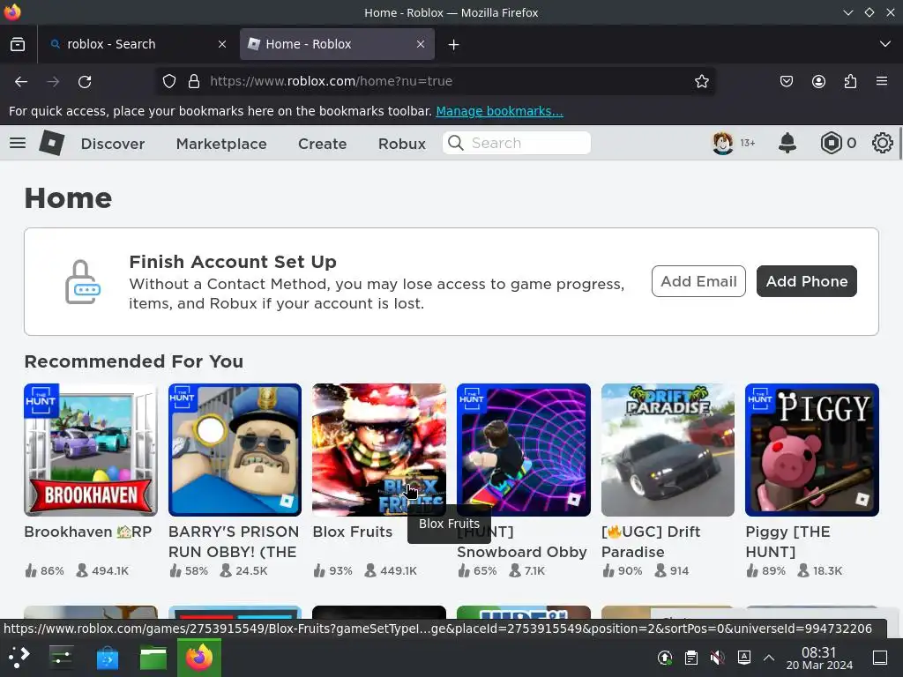Click the Add Phone button

[806, 281]
